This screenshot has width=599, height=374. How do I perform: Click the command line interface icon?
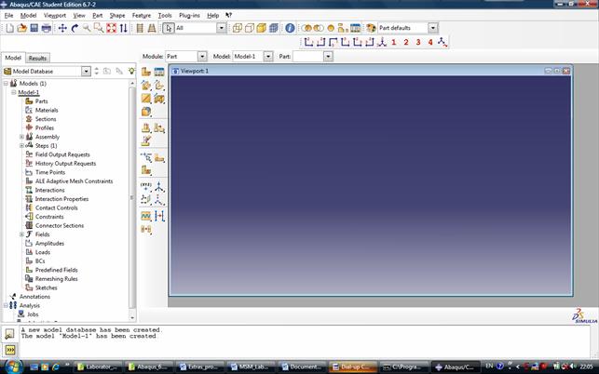click(9, 349)
